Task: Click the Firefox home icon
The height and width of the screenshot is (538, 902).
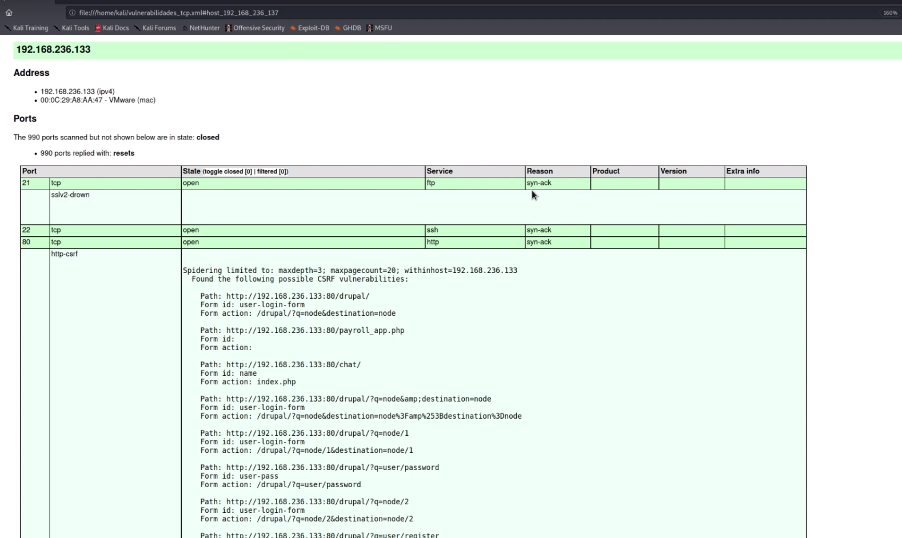Action: [9, 13]
